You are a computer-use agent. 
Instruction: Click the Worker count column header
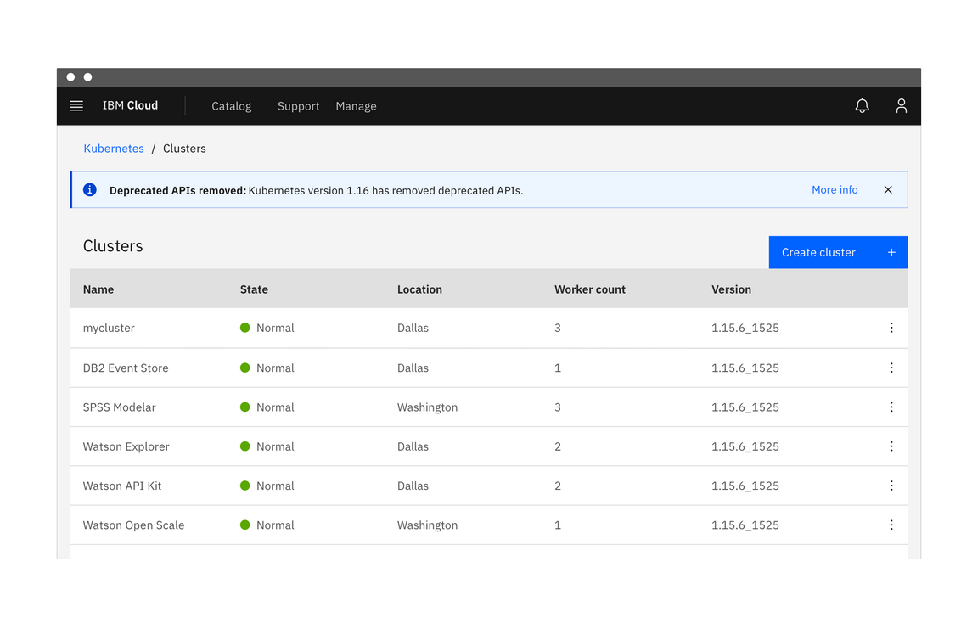pyautogui.click(x=590, y=289)
